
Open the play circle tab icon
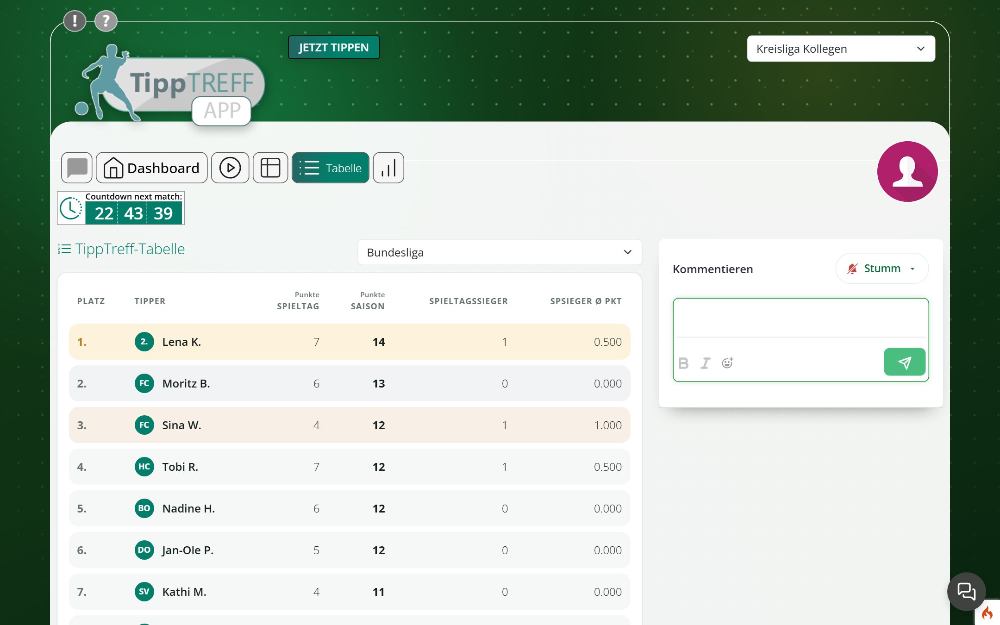tap(230, 168)
